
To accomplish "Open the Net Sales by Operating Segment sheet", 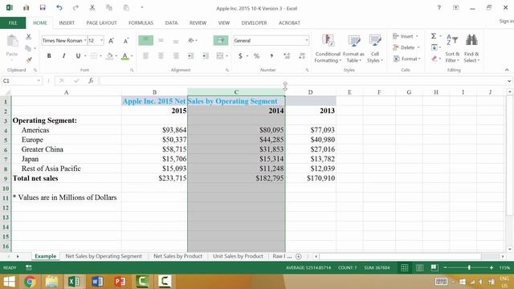I will coord(104,256).
